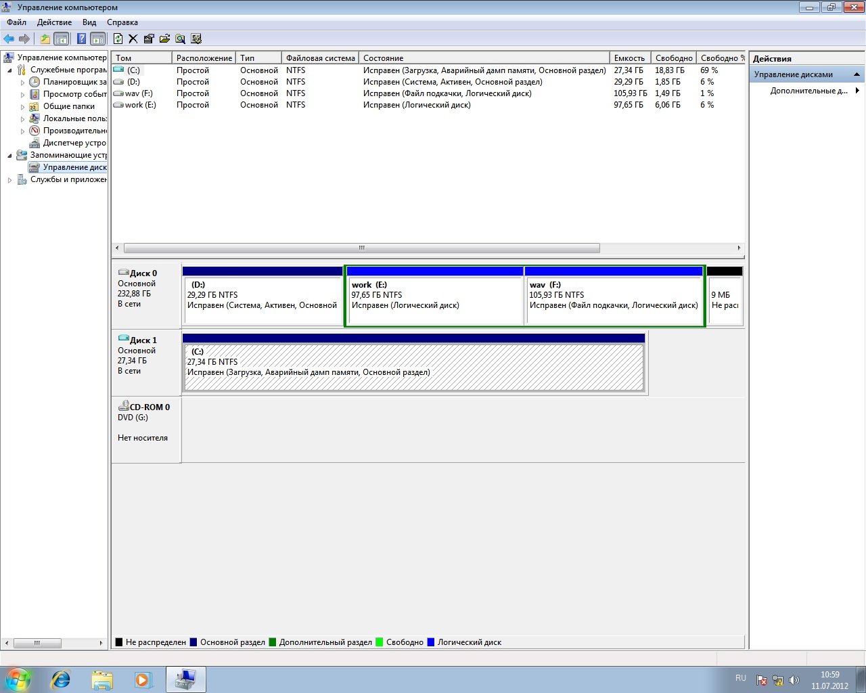Click the Back arrow in the toolbar
This screenshot has height=693, width=866.
click(x=9, y=39)
